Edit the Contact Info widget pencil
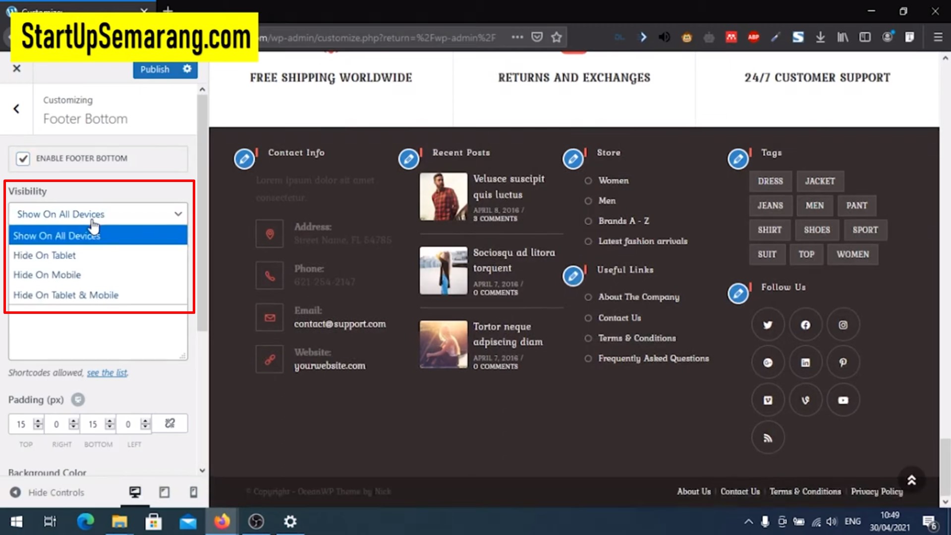The image size is (951, 535). [x=244, y=159]
